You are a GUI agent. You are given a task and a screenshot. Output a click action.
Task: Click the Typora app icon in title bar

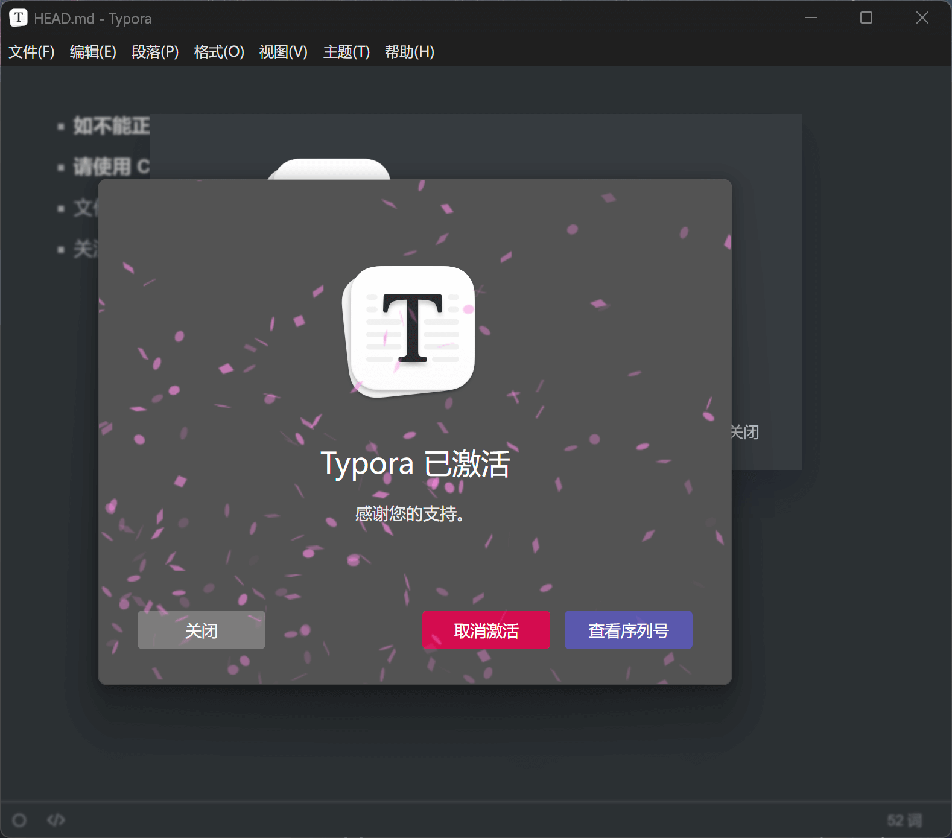[x=18, y=18]
